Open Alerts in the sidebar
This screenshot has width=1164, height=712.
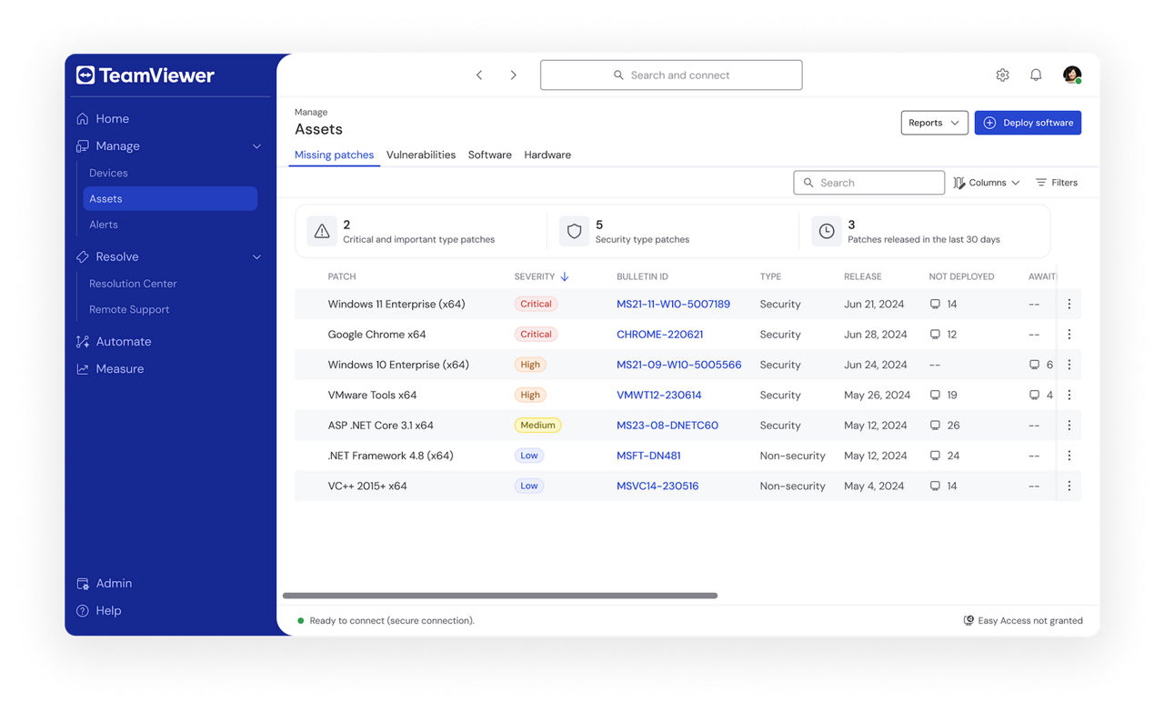click(x=104, y=225)
